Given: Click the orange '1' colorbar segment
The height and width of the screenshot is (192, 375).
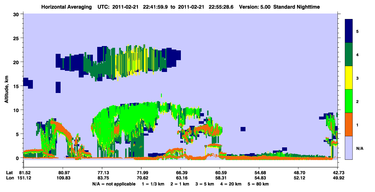Looking at the screenshot, I should click(x=349, y=124).
